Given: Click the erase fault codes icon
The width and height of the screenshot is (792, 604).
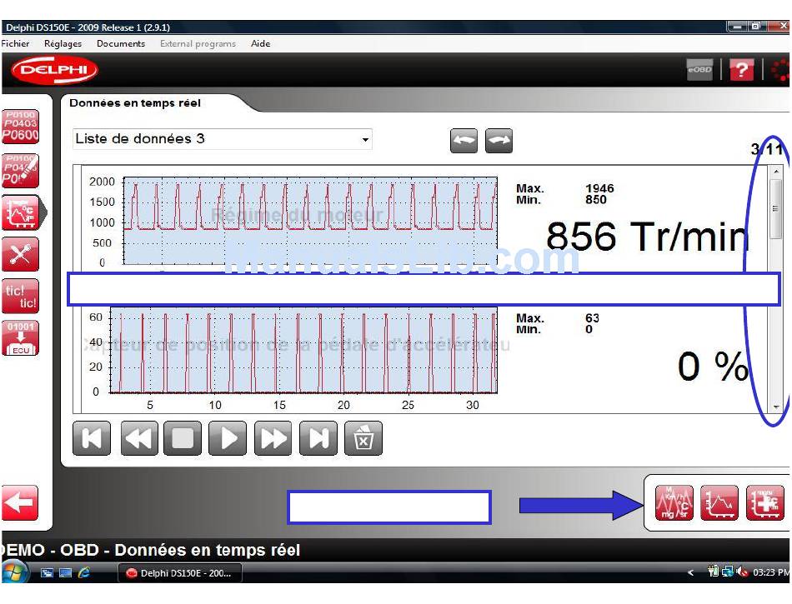Looking at the screenshot, I should click(20, 170).
